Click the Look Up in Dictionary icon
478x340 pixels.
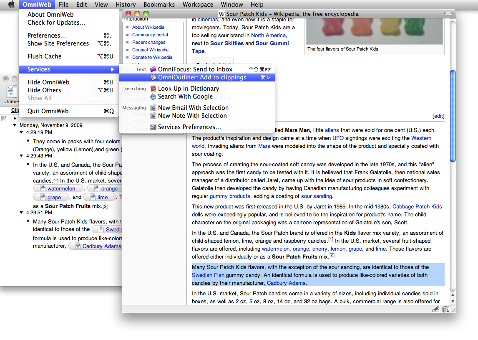153,89
